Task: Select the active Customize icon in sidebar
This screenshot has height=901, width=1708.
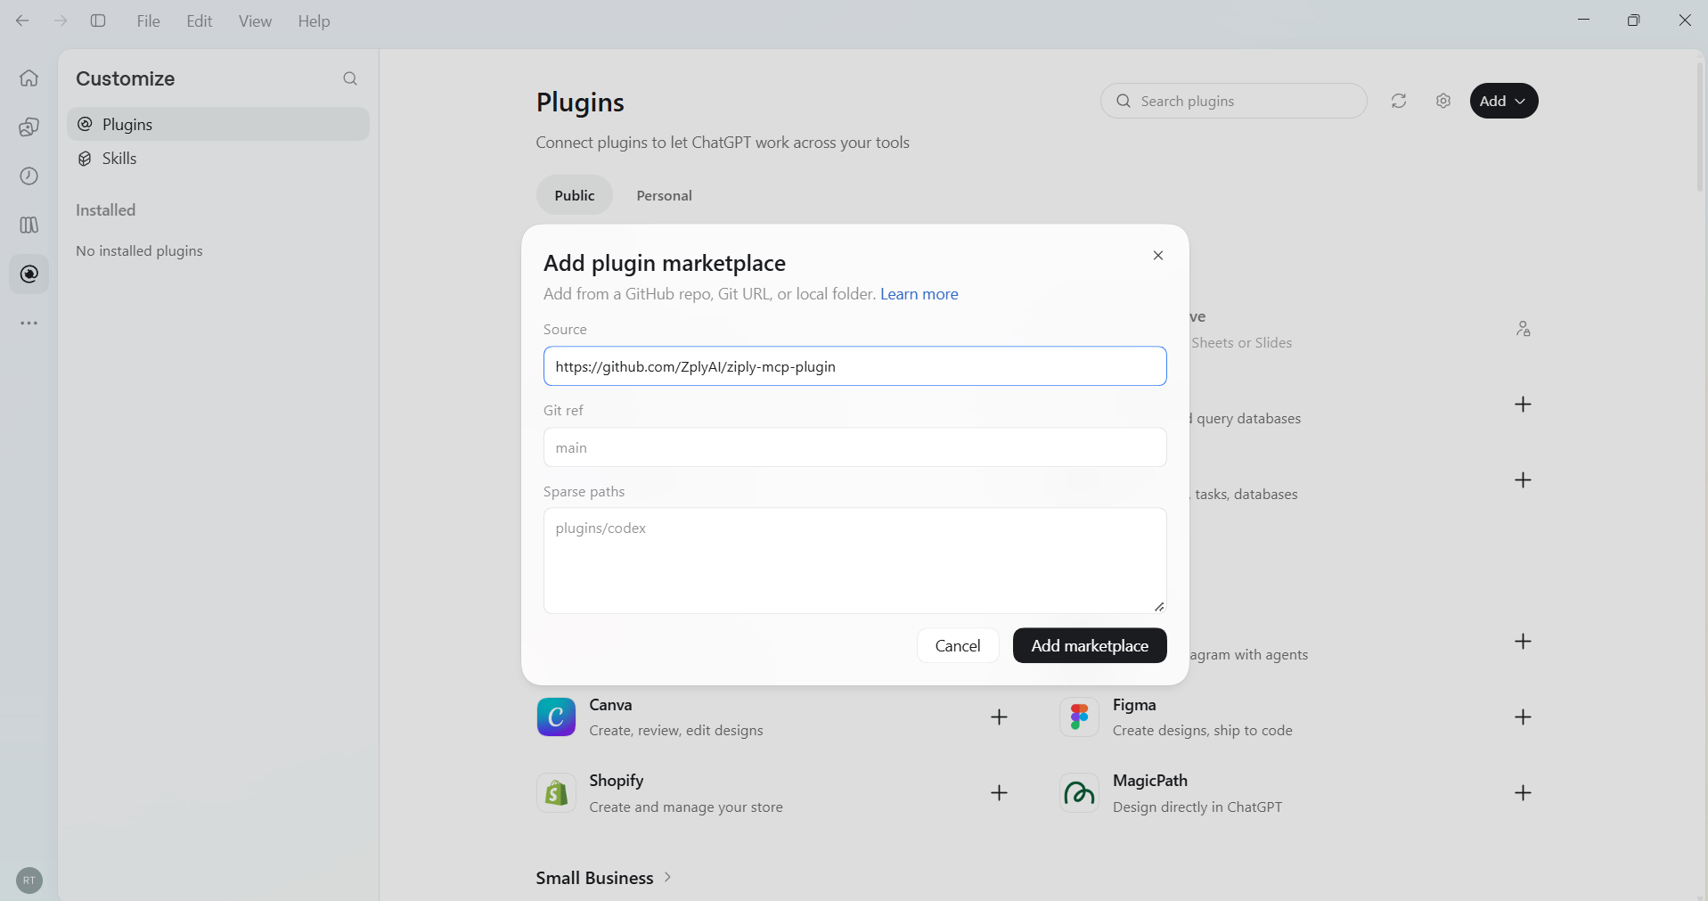Action: pos(29,274)
